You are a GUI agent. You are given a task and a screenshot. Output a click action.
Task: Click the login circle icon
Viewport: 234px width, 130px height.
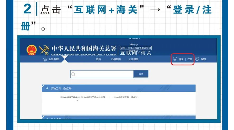tap(175, 59)
